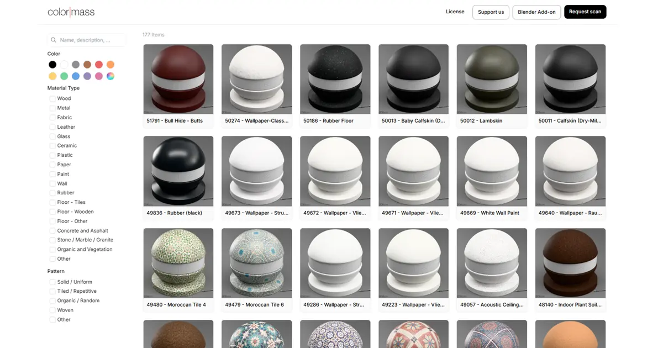
Task: Click the '49223 - Wallpaper - Vlie...' label
Action: point(413,305)
